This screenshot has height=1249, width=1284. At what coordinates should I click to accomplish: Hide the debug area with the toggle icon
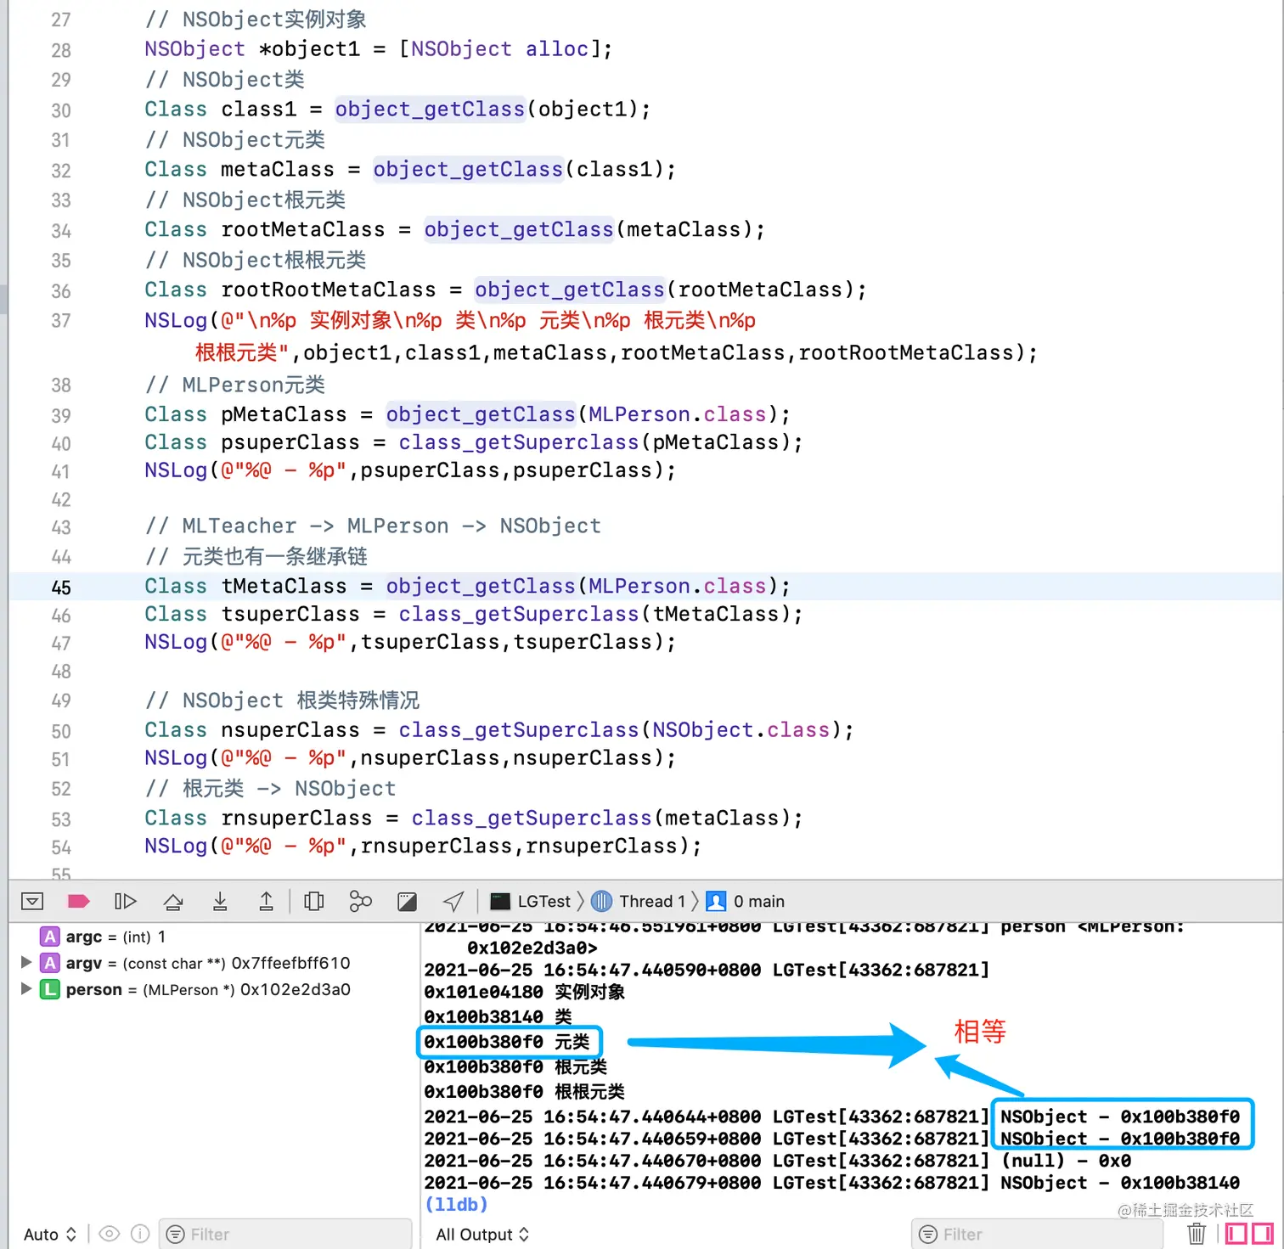[32, 901]
